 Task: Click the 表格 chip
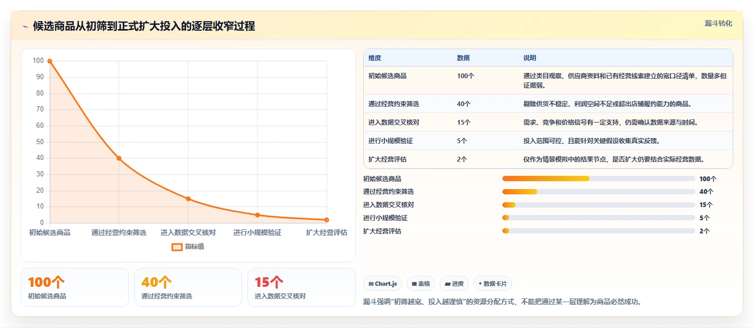click(420, 284)
